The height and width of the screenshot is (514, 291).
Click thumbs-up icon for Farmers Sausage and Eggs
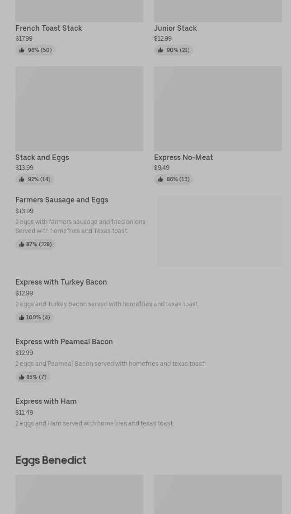[x=22, y=244]
